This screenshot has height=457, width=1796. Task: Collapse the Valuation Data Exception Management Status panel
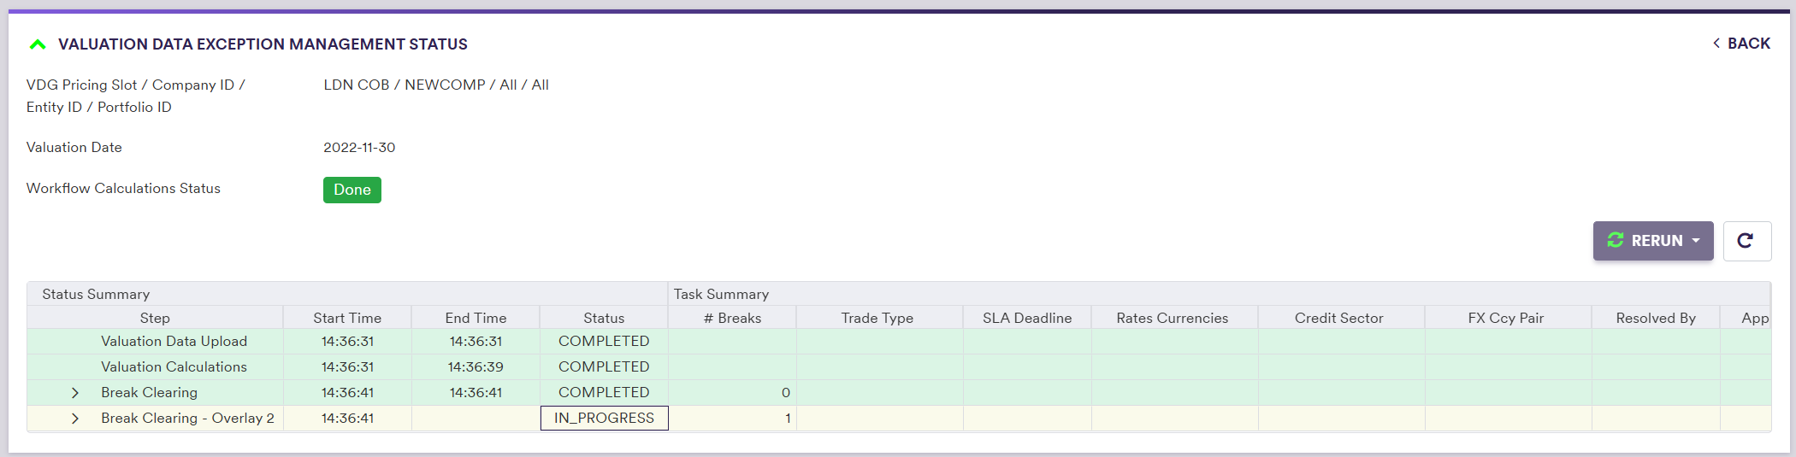click(38, 44)
